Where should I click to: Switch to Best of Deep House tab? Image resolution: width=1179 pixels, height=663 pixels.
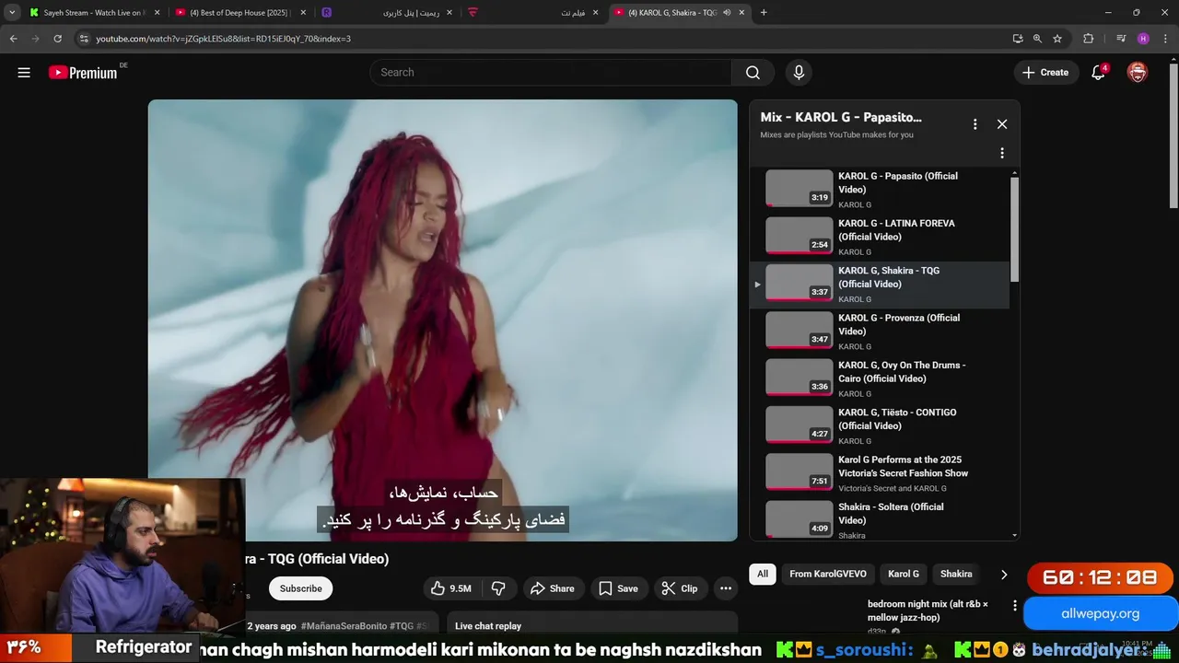coord(239,13)
